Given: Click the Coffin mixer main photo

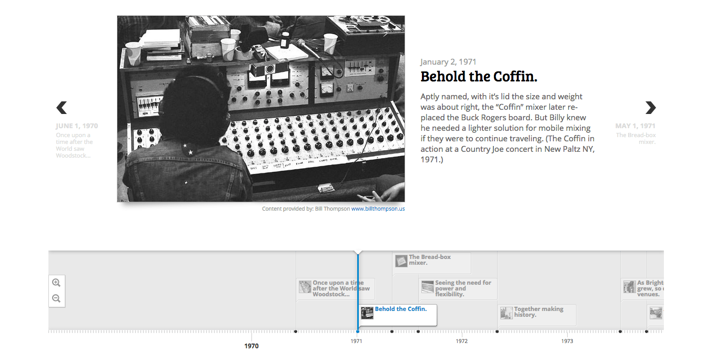Looking at the screenshot, I should tap(261, 108).
